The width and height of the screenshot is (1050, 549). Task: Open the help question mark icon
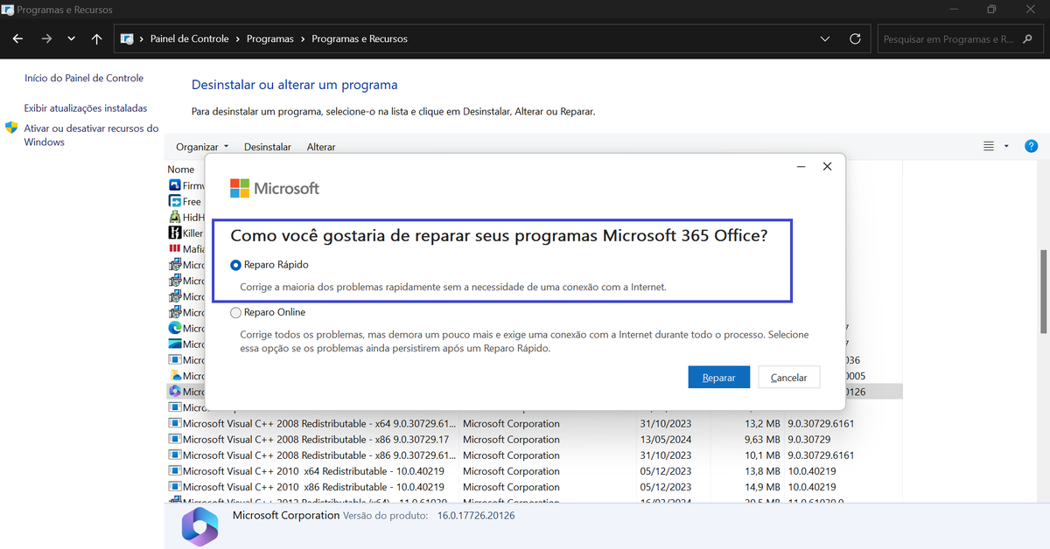point(1031,146)
